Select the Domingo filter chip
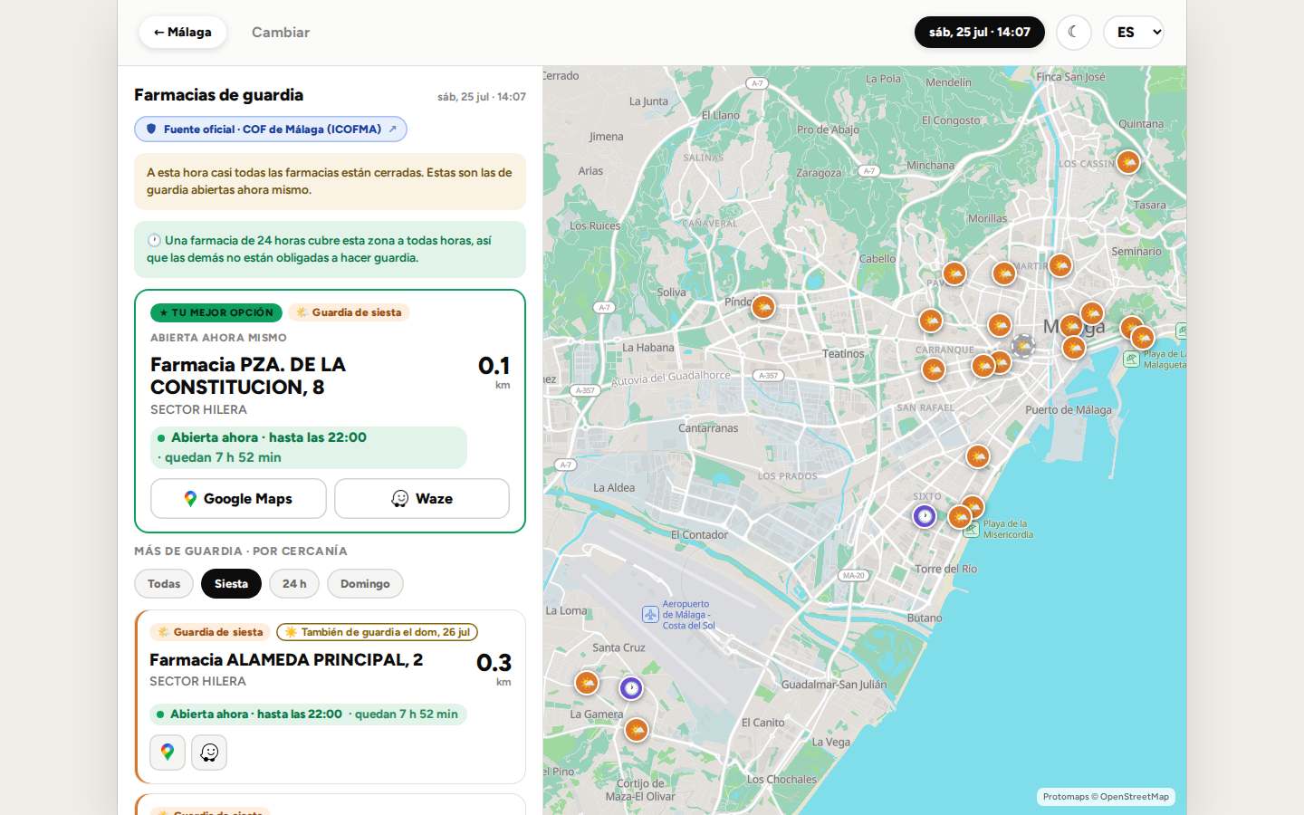This screenshot has width=1304, height=815. tap(365, 584)
